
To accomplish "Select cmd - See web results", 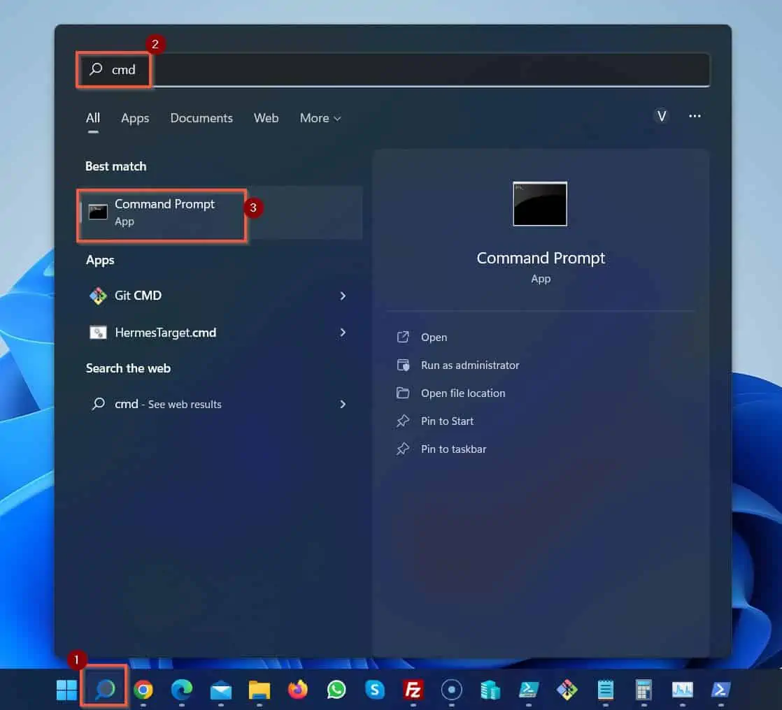I will click(220, 404).
